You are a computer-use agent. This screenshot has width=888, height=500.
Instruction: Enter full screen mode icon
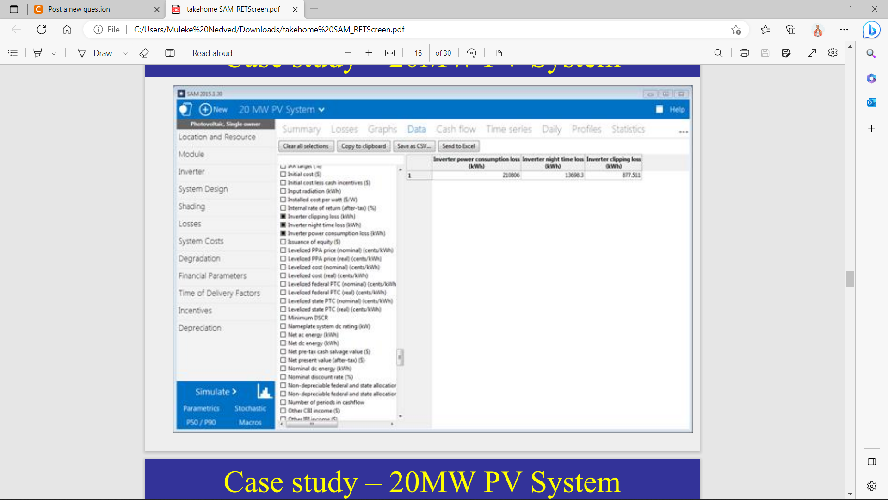pyautogui.click(x=812, y=53)
